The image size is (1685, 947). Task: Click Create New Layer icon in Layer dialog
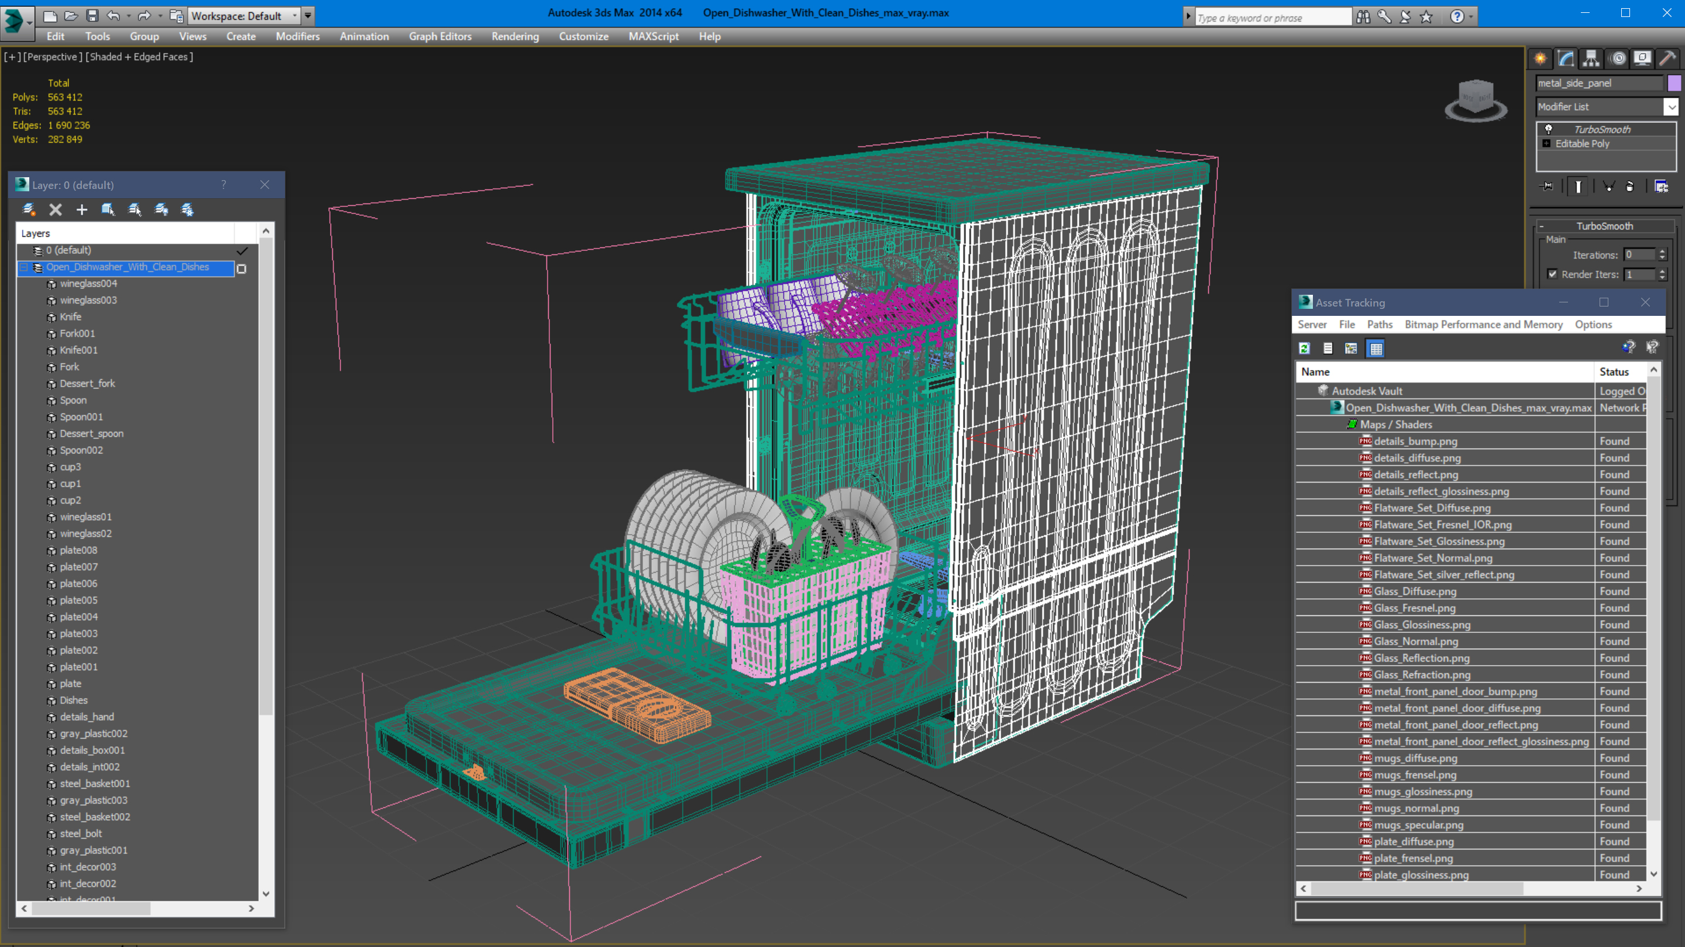29,209
